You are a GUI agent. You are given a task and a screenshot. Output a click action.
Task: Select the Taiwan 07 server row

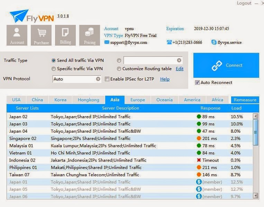pos(130,175)
